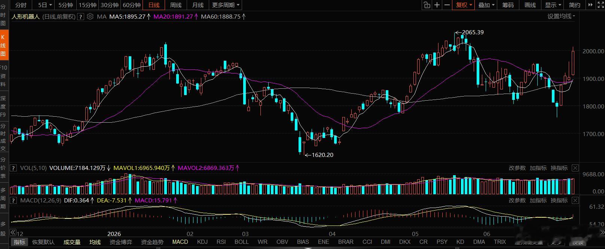Click 恢复默认 restore defaults

[x=43, y=242]
